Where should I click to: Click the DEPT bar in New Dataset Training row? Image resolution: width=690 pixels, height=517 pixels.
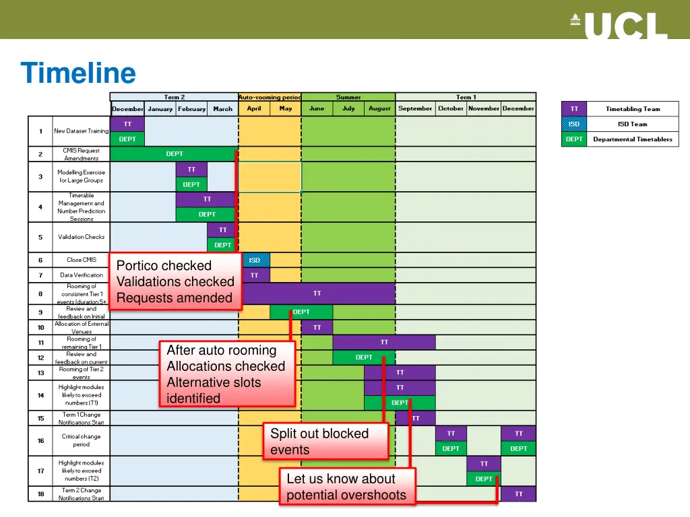pyautogui.click(x=127, y=139)
